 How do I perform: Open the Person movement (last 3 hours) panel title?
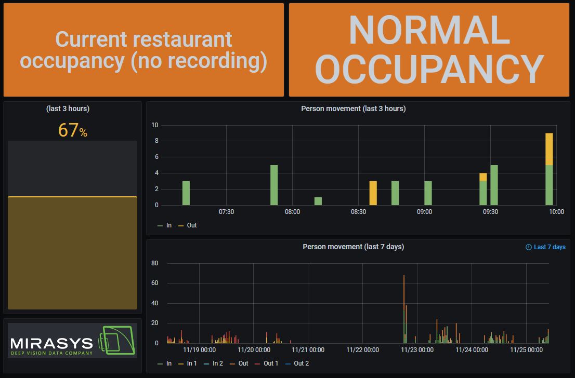[x=353, y=109]
